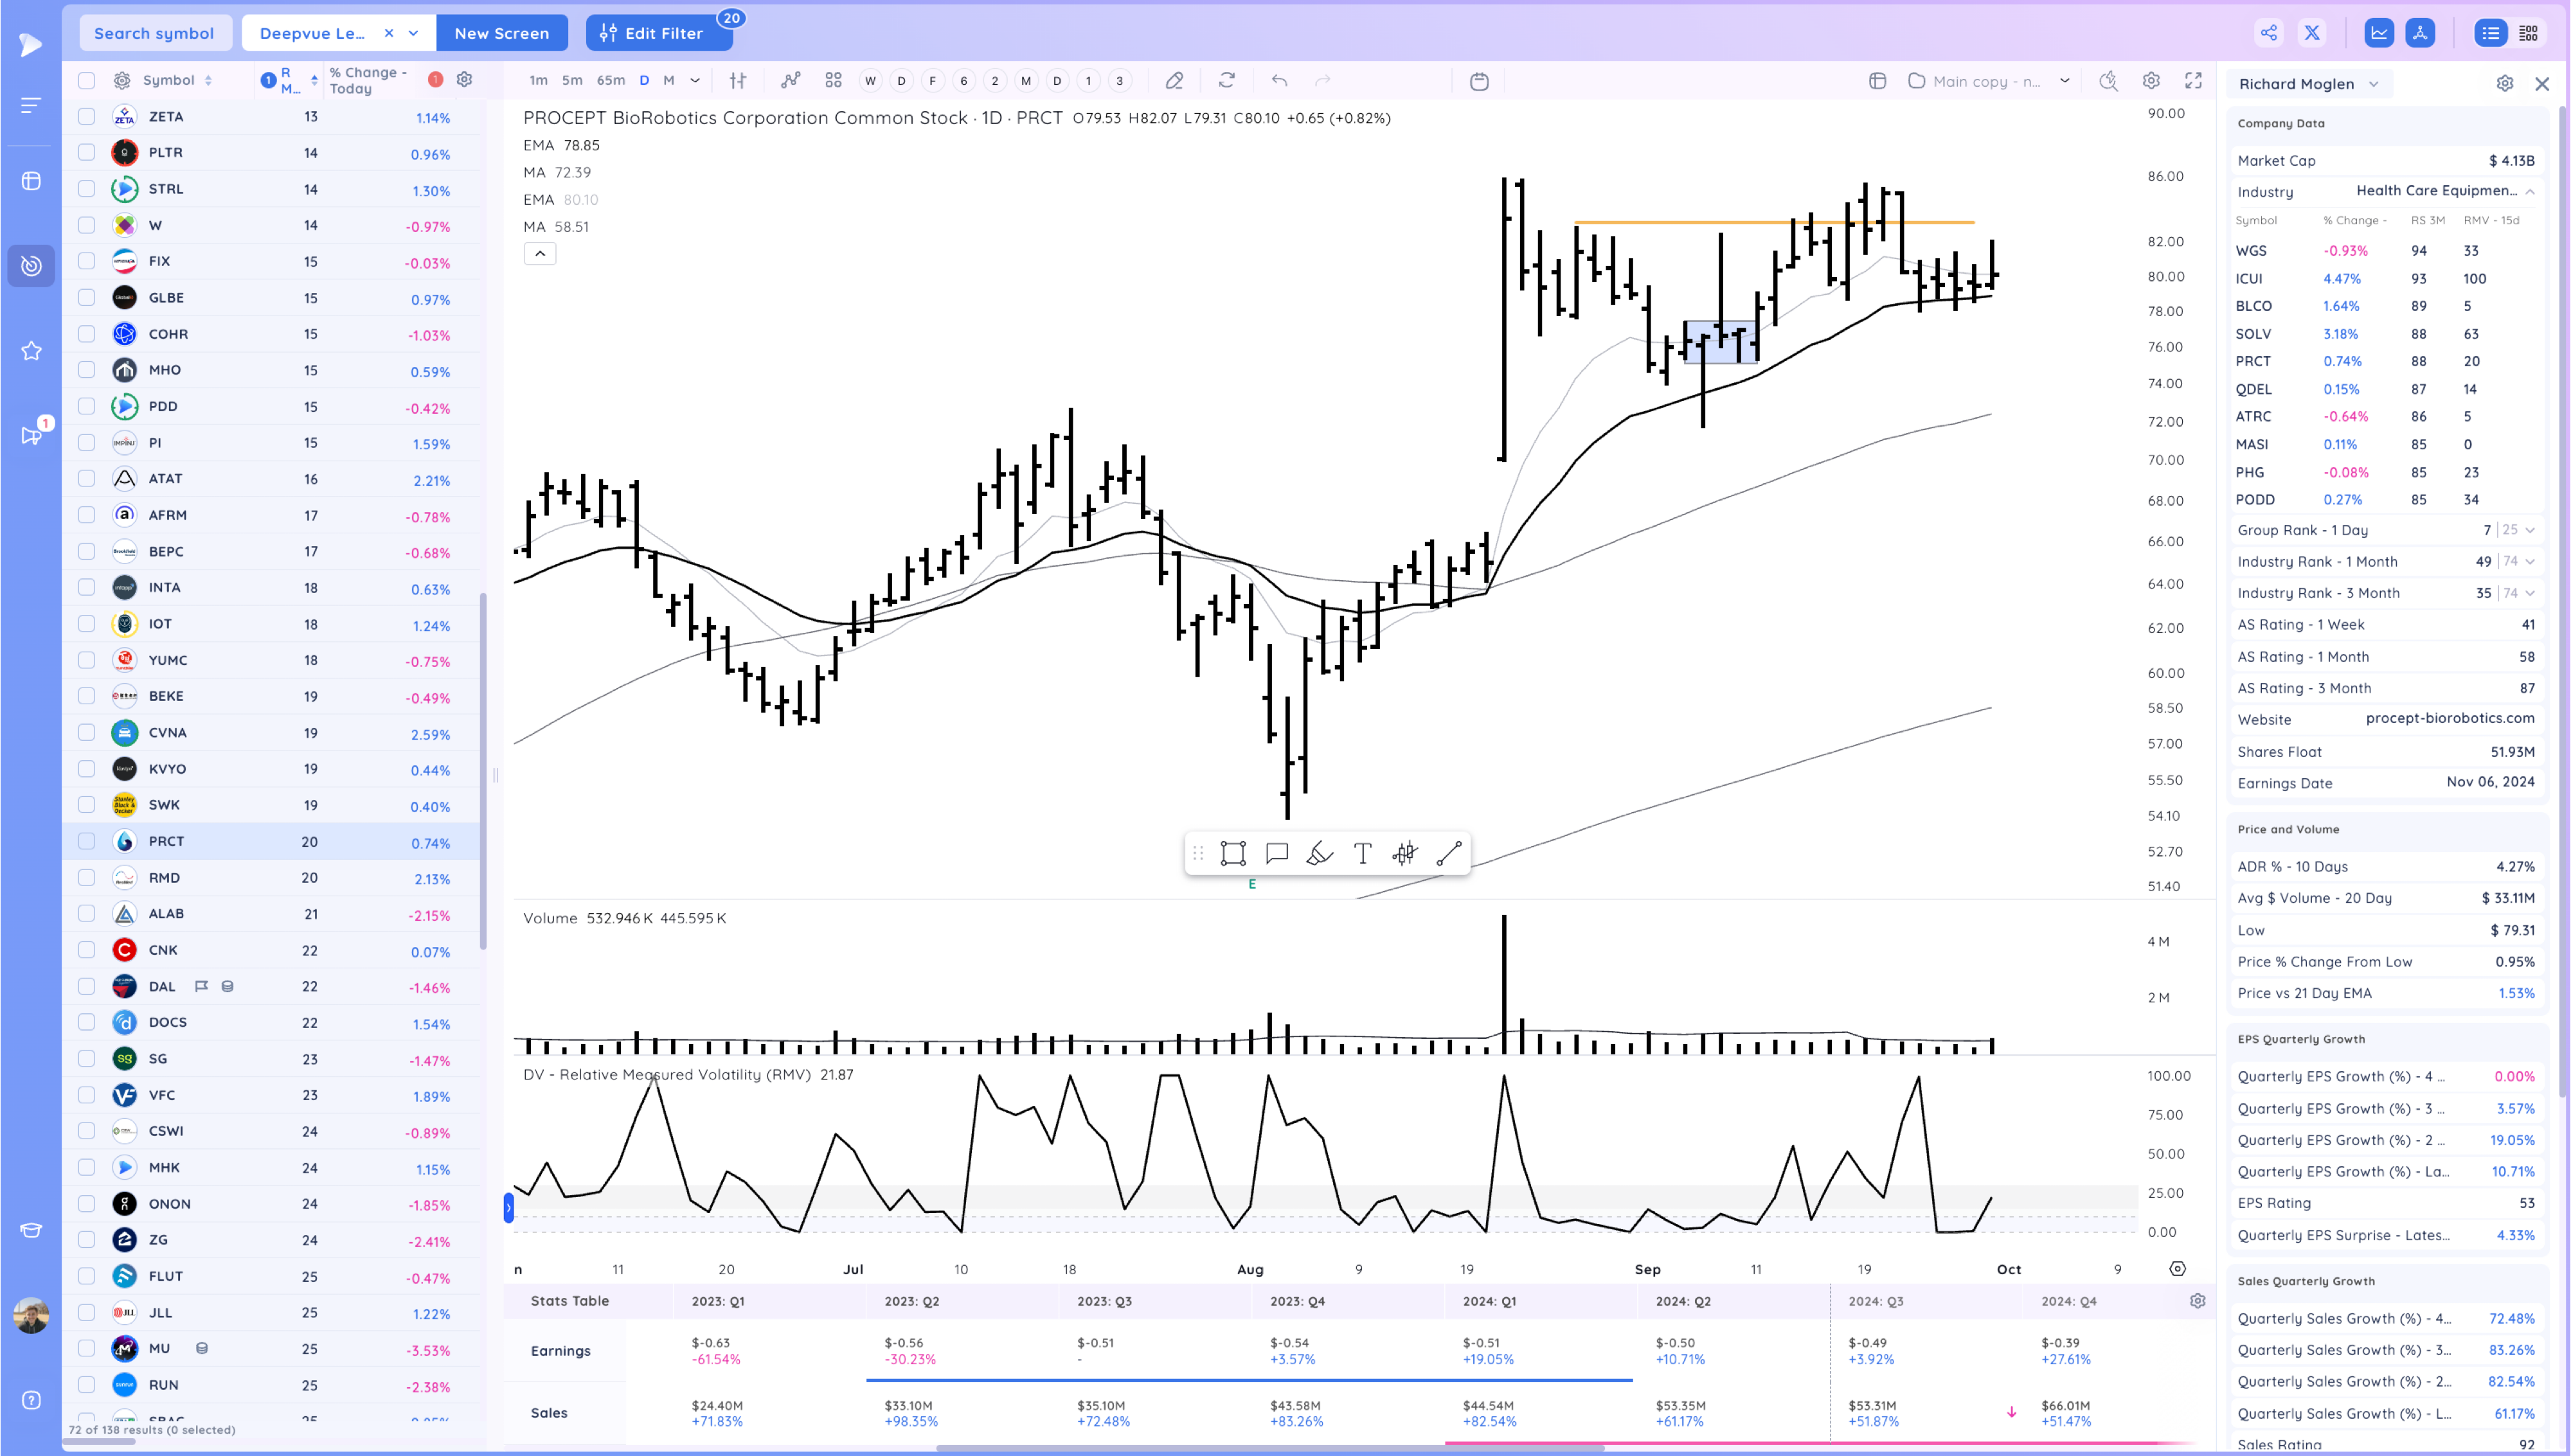Open the favorites star in sidebar
The width and height of the screenshot is (2571, 1456).
(x=31, y=350)
